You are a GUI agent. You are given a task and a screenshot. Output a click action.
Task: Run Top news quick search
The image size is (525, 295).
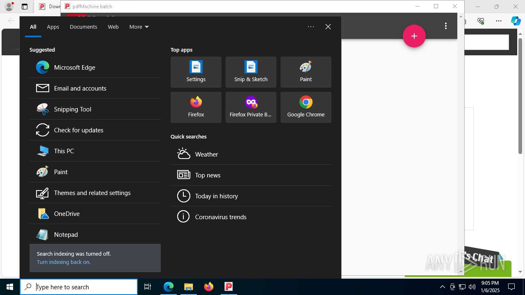pos(251,175)
